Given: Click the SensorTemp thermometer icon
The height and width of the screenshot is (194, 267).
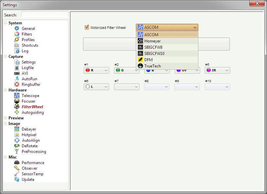Looking at the screenshot, I should (17, 174).
